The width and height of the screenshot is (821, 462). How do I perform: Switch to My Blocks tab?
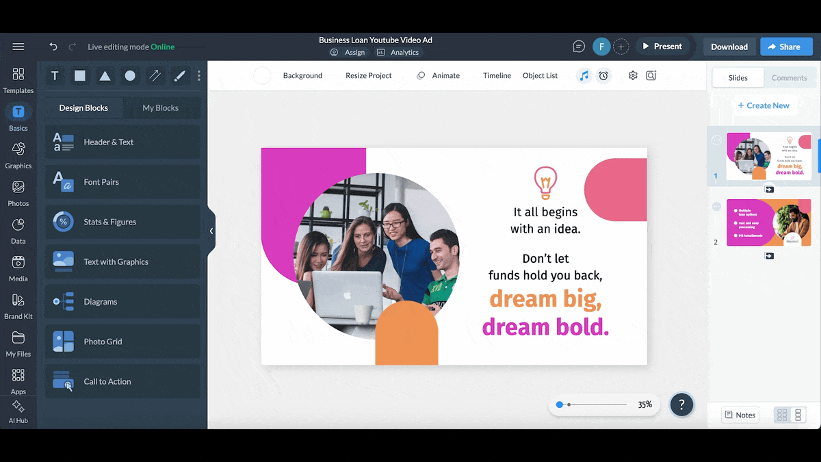(x=160, y=108)
